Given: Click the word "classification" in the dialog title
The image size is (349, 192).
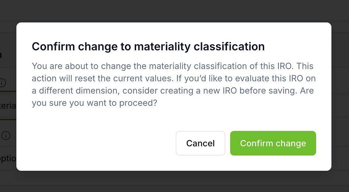Looking at the screenshot, I should point(230,47).
